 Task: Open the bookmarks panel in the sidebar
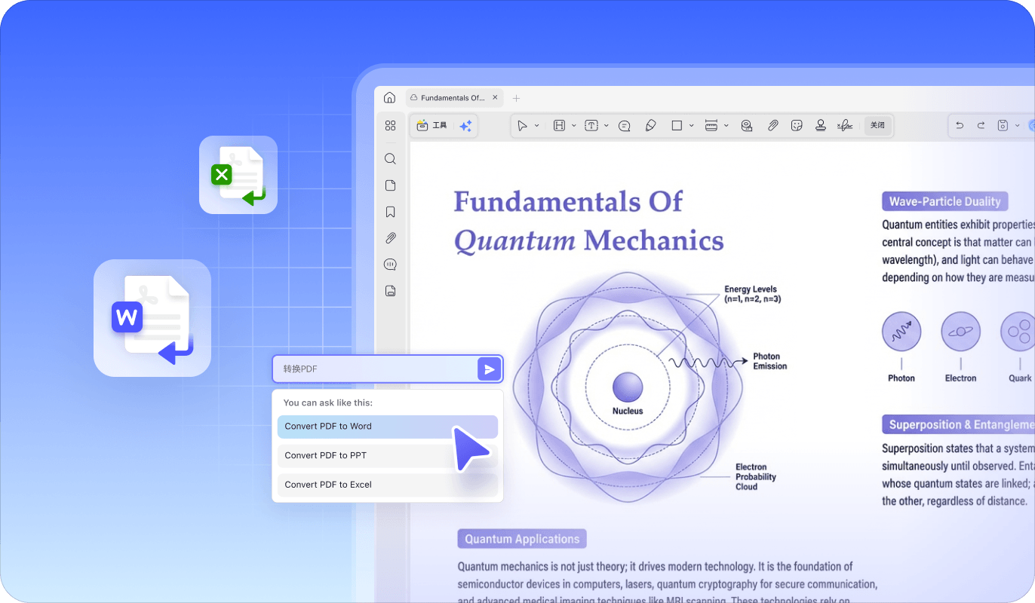pyautogui.click(x=390, y=212)
